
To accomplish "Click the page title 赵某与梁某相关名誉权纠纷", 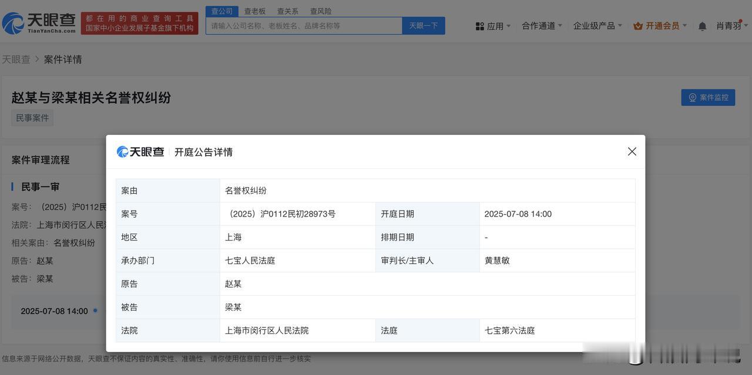I will click(x=91, y=97).
